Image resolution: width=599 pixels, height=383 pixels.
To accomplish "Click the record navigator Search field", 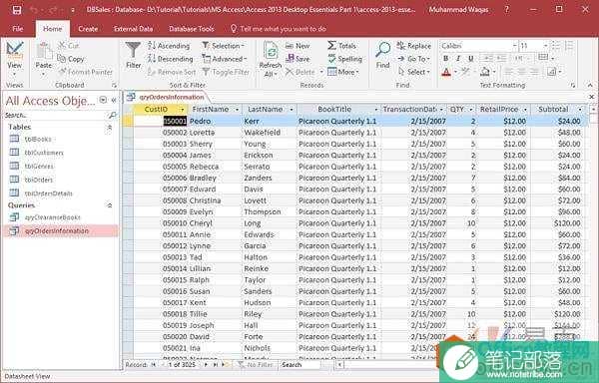I will tap(299, 365).
